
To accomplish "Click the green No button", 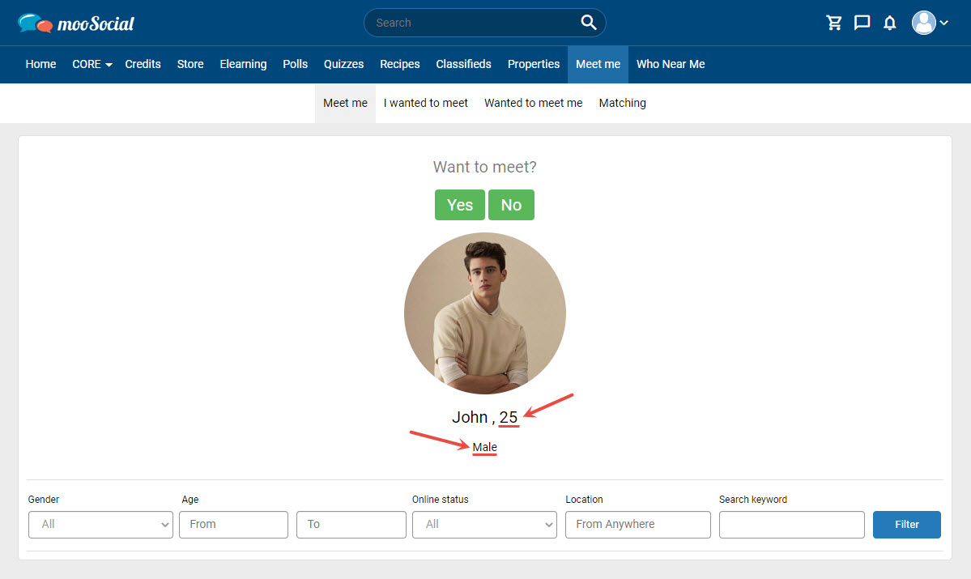I will tap(512, 205).
